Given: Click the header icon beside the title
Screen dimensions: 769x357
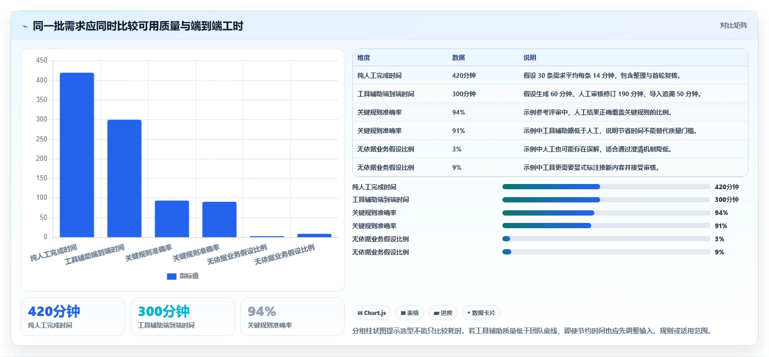Looking at the screenshot, I should pyautogui.click(x=25, y=26).
